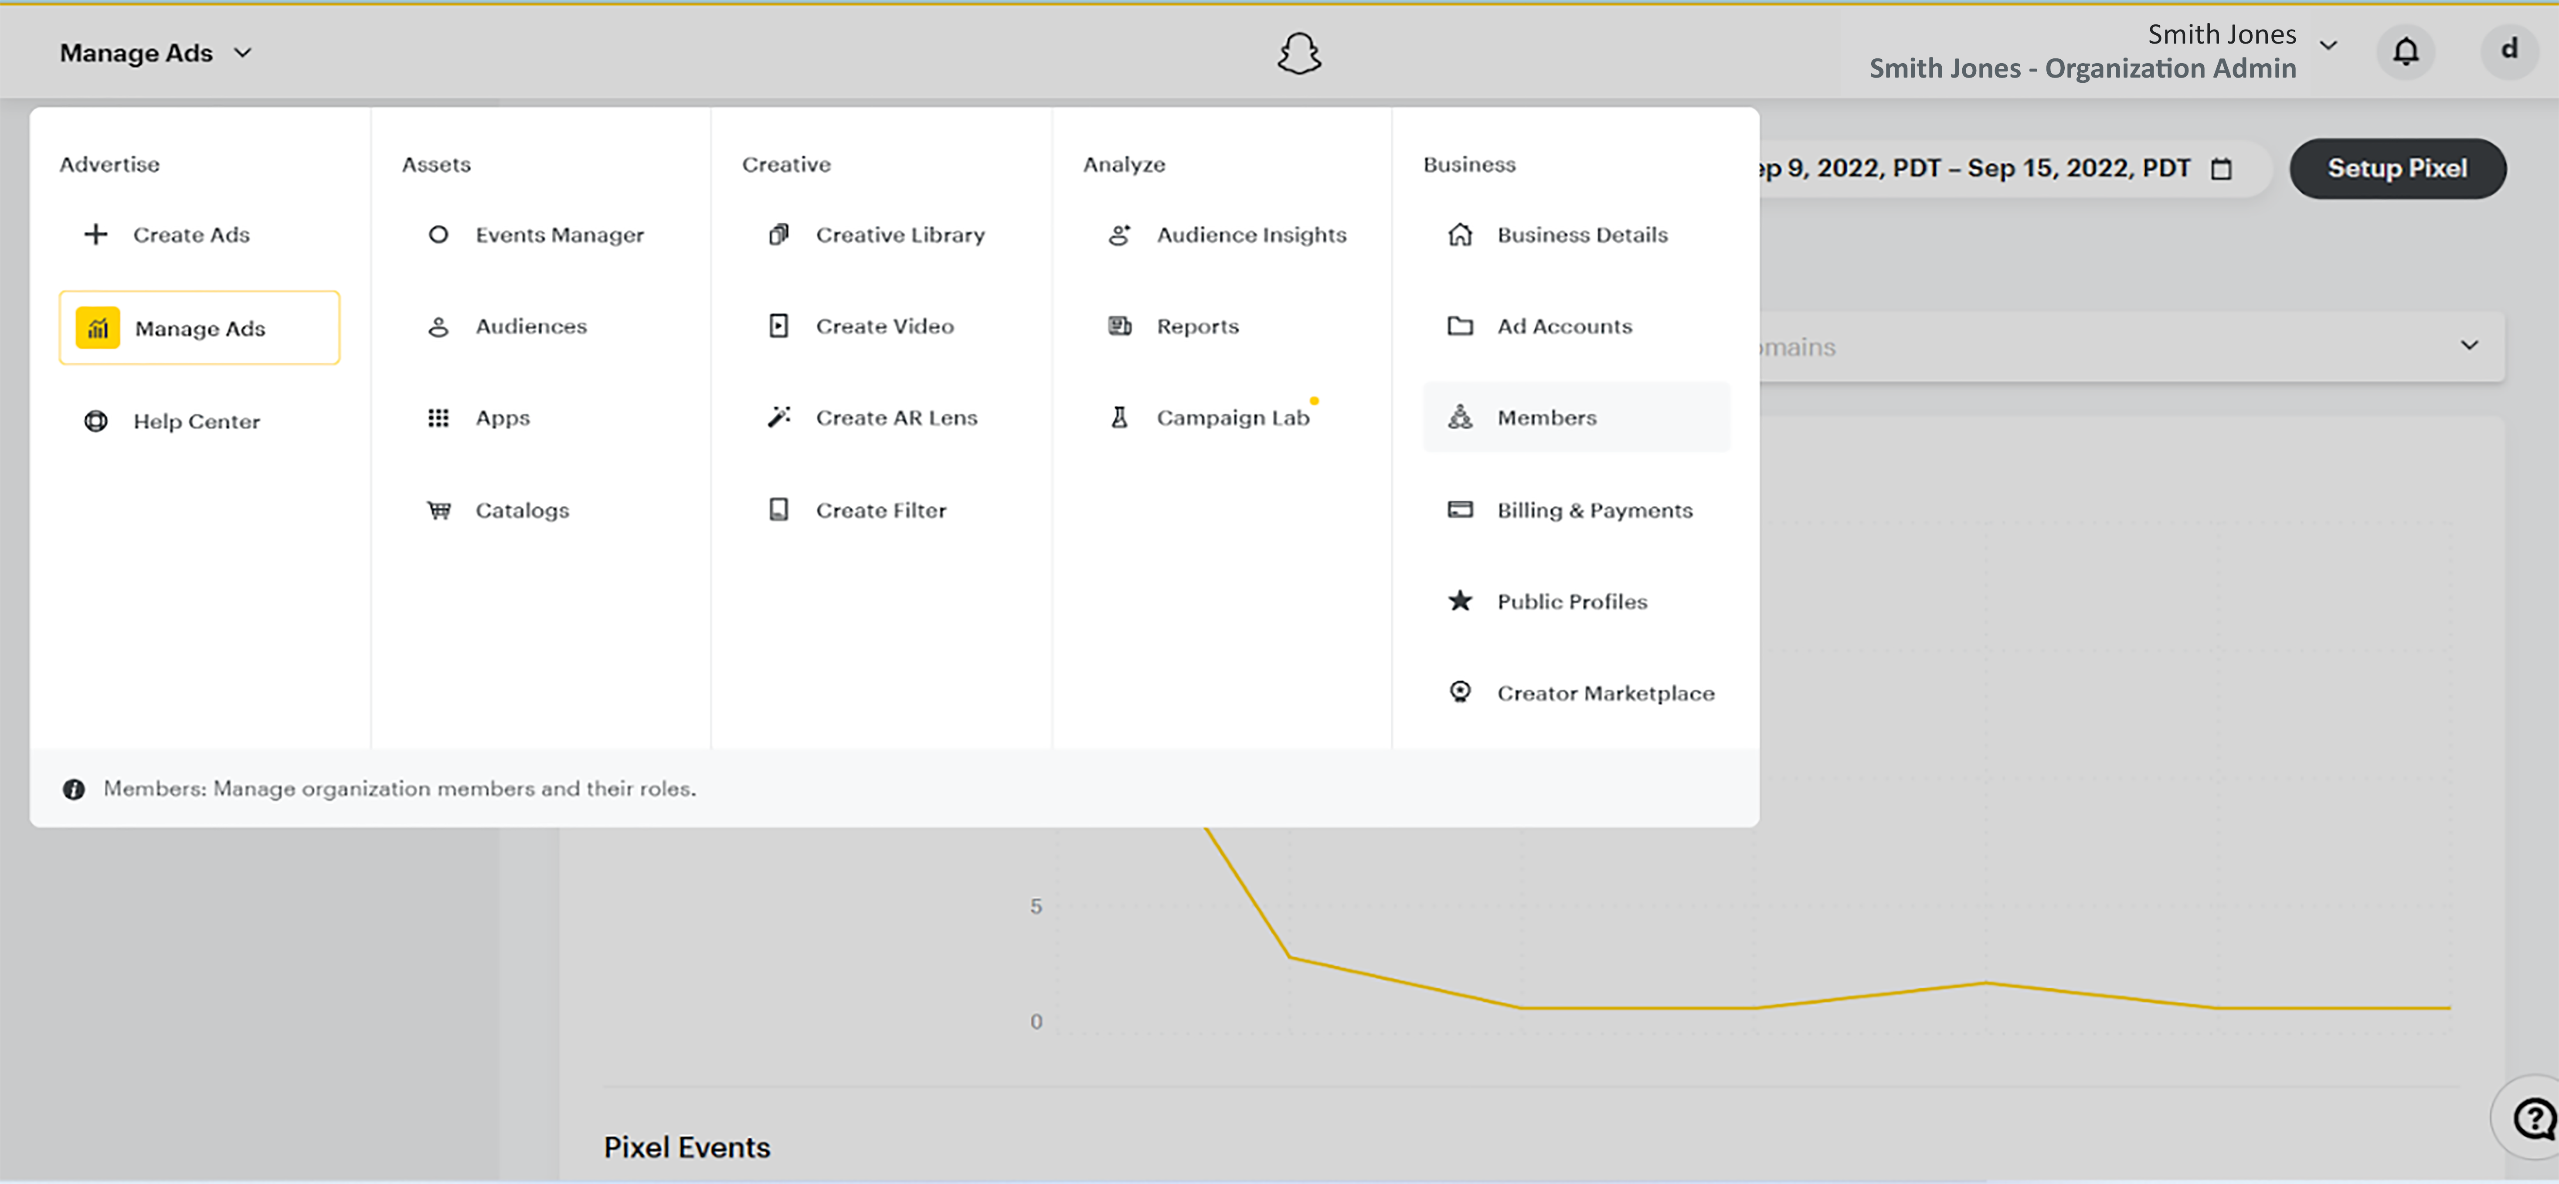The image size is (2559, 1184).
Task: Click 'Smith Jones - Organization Admin' text
Action: point(2082,68)
